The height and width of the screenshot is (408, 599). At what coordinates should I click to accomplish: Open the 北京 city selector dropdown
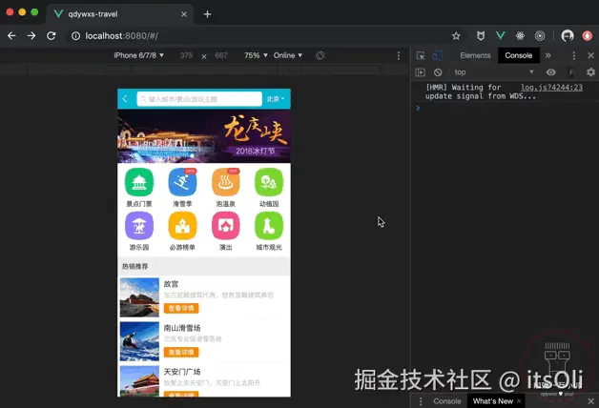click(x=276, y=99)
